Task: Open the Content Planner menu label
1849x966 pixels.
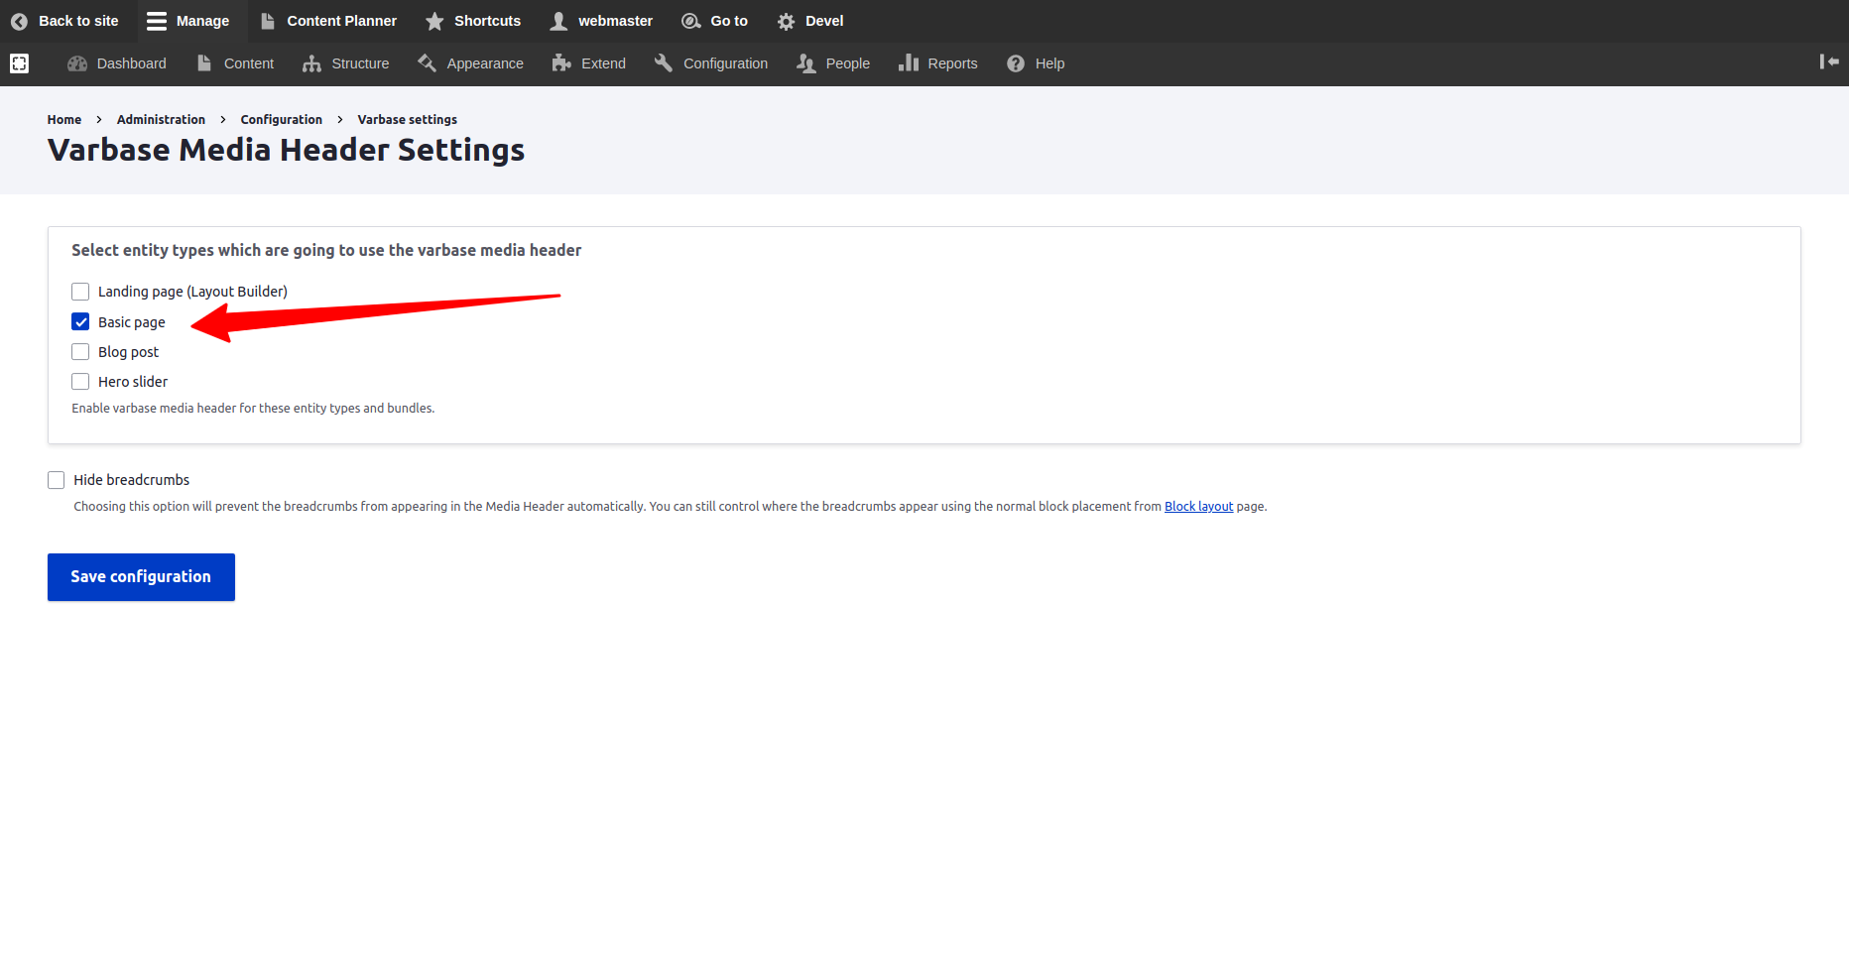Action: 342,21
